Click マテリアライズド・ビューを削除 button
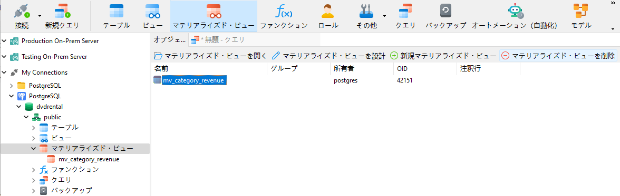The height and width of the screenshot is (196, 620). (558, 56)
